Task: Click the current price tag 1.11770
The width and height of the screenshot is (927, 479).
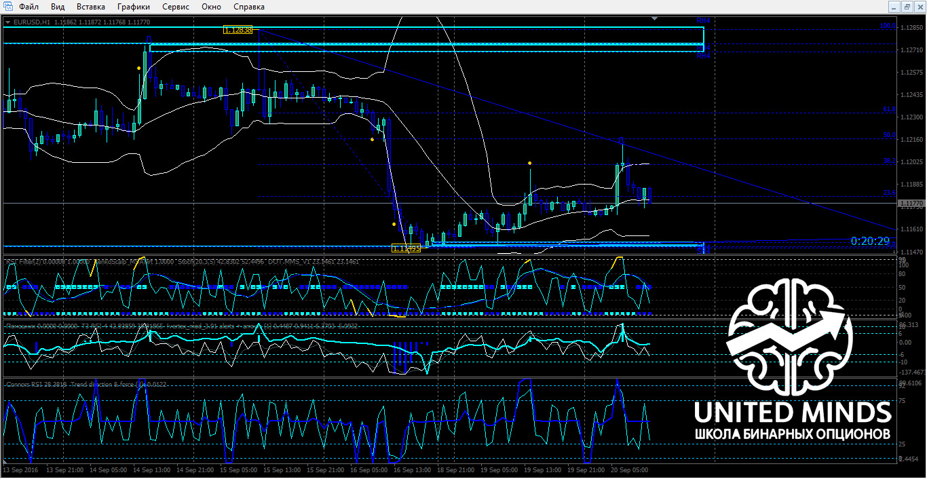Action: pos(911,203)
